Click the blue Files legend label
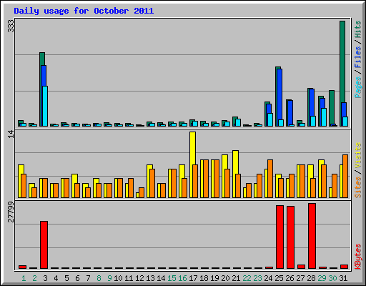Image resolution: width=366 pixels, height=286 pixels. tap(358, 56)
